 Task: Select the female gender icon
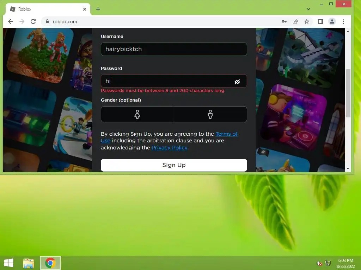137,114
